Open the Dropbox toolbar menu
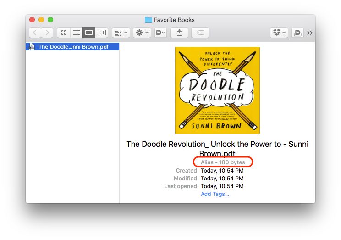This screenshot has height=240, width=341. 279,33
